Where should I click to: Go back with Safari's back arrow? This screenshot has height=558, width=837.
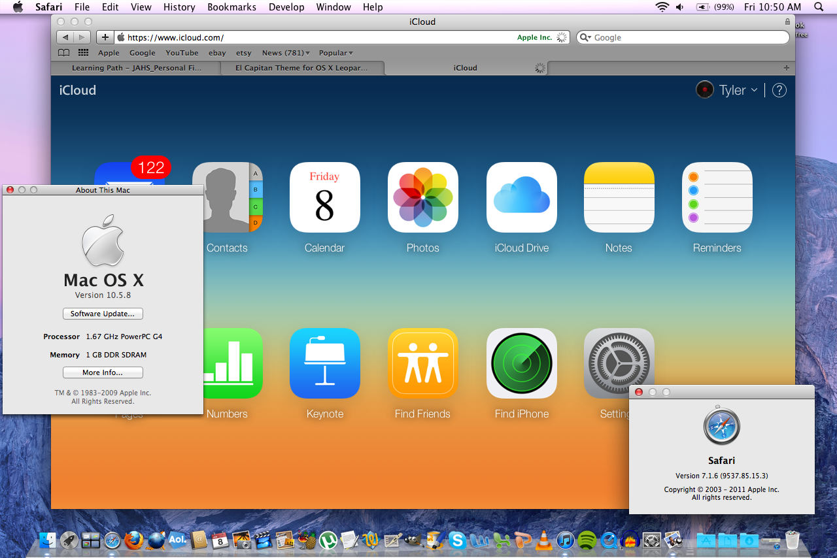[x=65, y=37]
